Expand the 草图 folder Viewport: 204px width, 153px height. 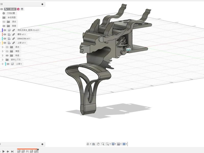[3, 51]
